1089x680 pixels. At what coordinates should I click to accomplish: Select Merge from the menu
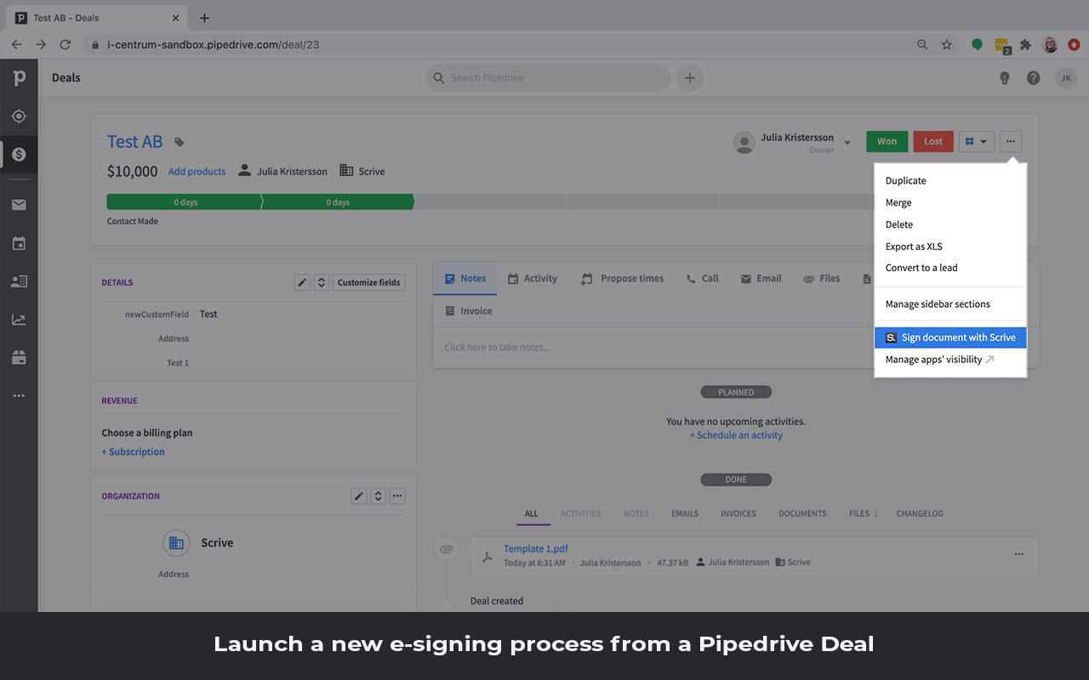(x=950, y=203)
